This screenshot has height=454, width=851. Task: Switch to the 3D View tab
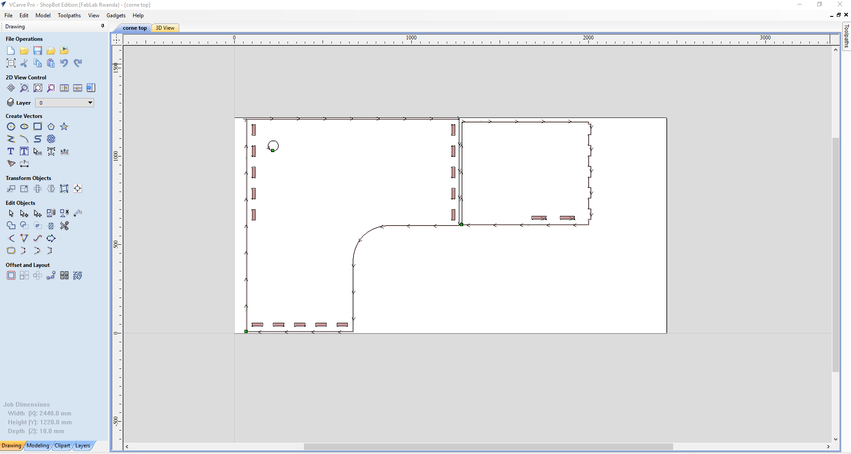(165, 27)
